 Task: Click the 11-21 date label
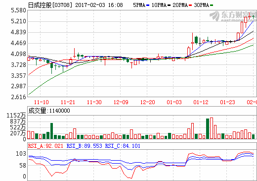pyautogui.click(x=68, y=102)
